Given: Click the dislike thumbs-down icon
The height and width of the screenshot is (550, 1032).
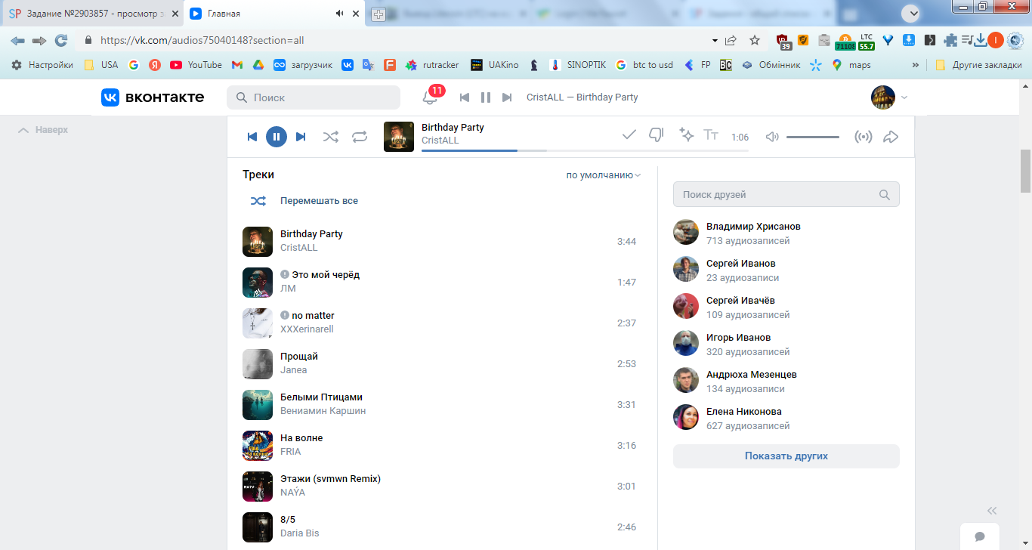Looking at the screenshot, I should [x=657, y=135].
